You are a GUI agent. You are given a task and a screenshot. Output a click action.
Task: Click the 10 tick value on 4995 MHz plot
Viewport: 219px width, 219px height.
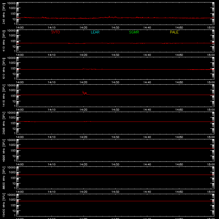(x=14, y=156)
